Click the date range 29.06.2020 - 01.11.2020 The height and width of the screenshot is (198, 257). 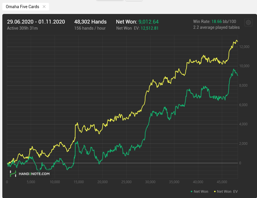(x=36, y=22)
